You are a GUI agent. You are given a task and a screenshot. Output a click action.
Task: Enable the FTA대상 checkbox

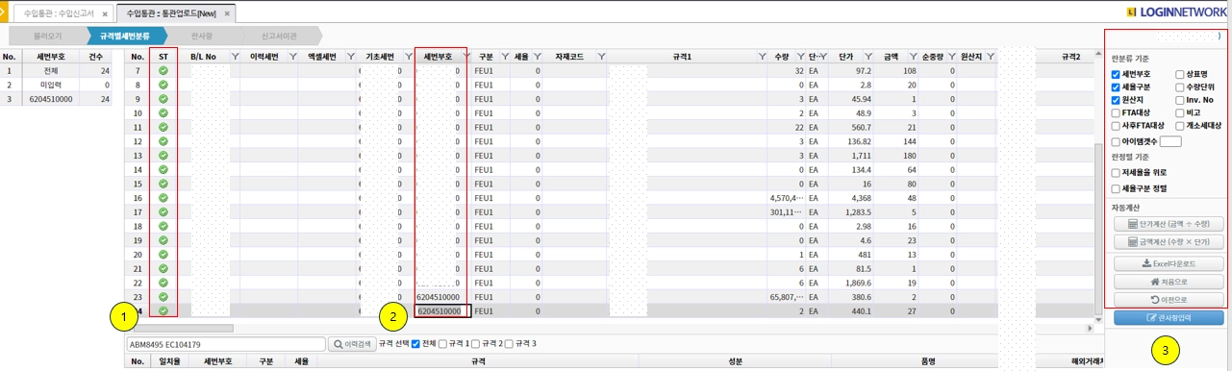click(1116, 112)
